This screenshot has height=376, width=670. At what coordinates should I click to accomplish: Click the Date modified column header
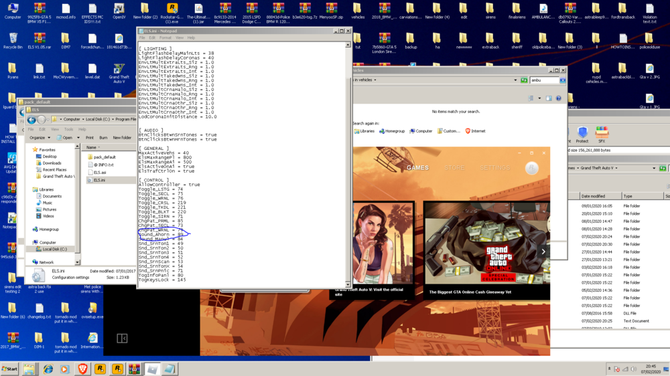600,196
